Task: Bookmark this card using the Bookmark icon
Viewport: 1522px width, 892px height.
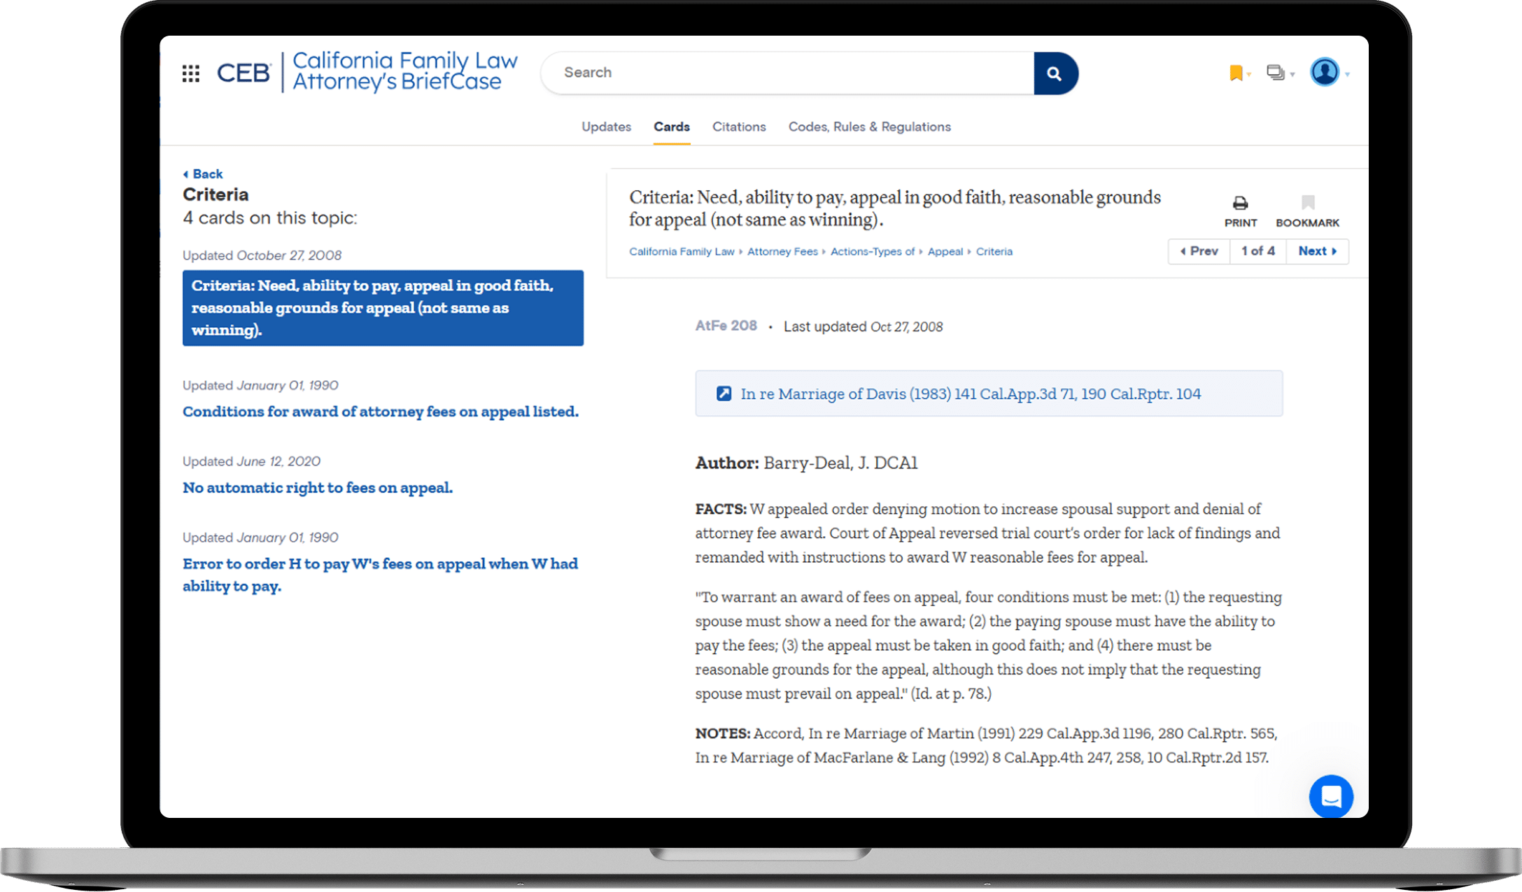Action: point(1307,203)
